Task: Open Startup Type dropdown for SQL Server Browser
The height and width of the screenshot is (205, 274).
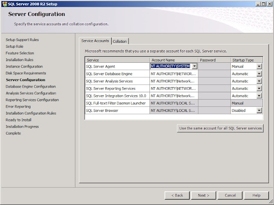Action: click(x=259, y=110)
